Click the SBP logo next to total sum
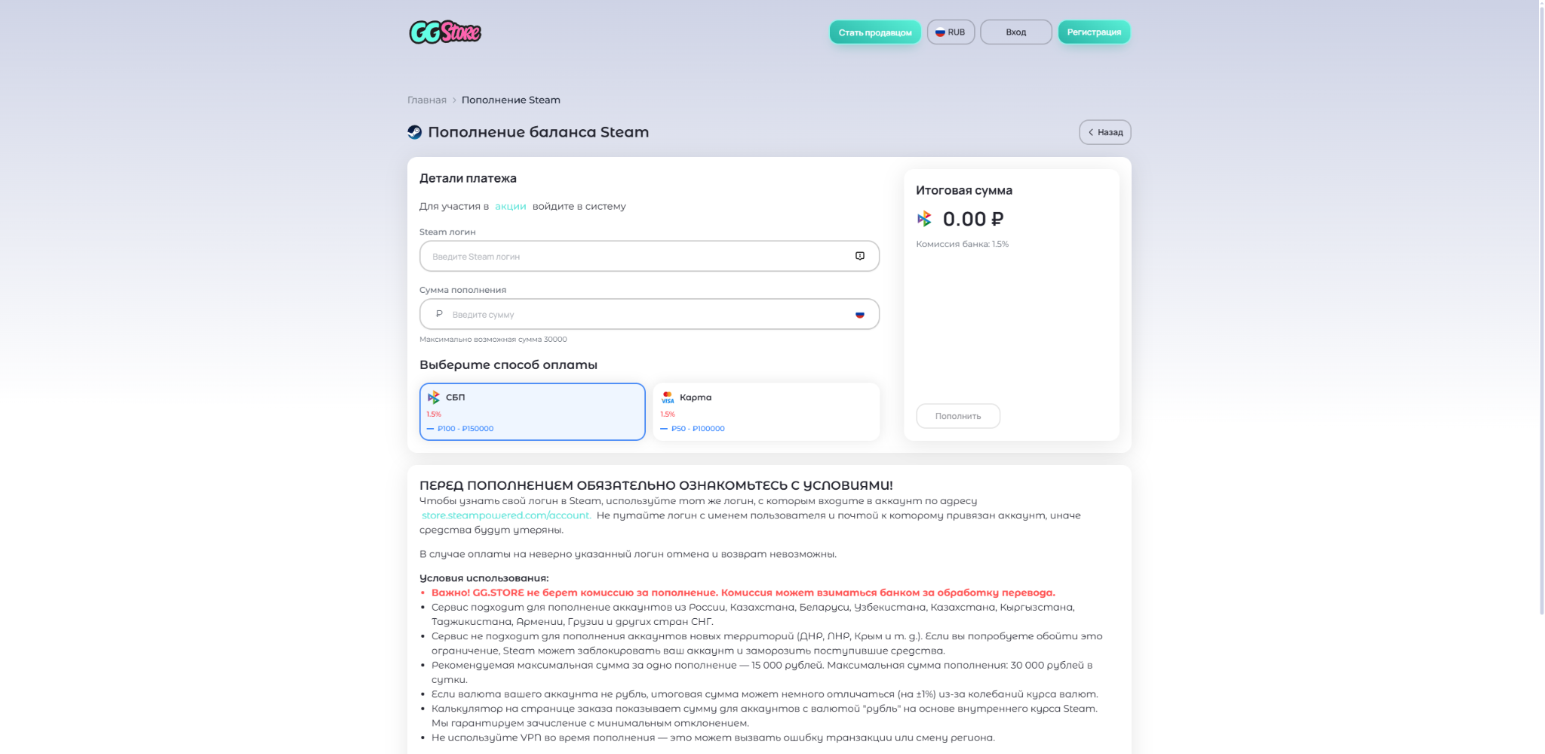The height and width of the screenshot is (754, 1545). point(924,219)
